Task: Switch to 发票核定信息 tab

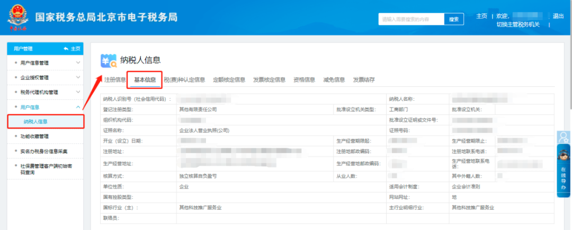Action: (269, 80)
